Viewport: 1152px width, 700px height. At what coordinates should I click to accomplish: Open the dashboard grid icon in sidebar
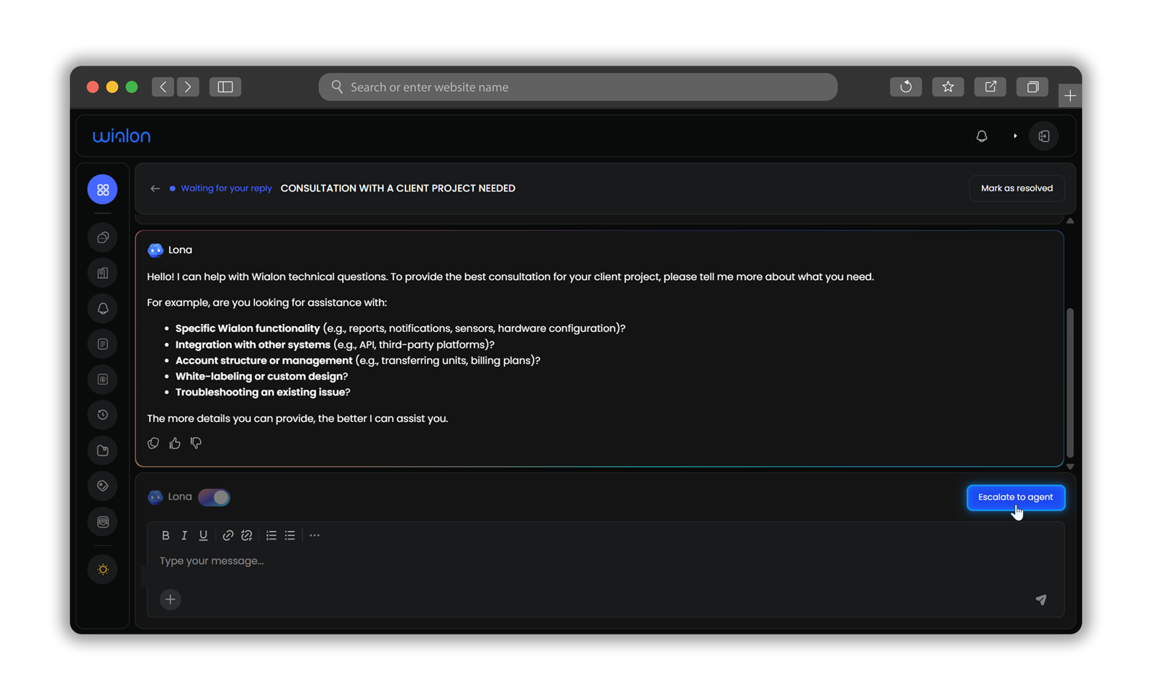(102, 189)
